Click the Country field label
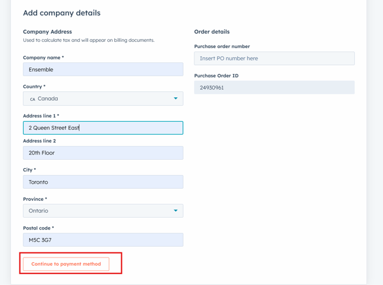 34,86
